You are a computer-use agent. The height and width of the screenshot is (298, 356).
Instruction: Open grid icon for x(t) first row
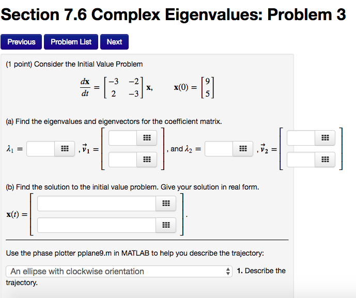pyautogui.click(x=165, y=203)
